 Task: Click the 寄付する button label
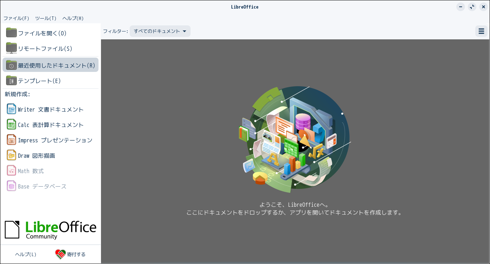tap(76, 254)
